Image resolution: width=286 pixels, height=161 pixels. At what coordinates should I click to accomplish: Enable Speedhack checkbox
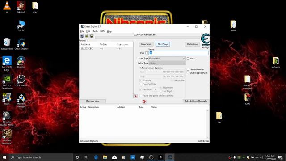click(x=188, y=73)
